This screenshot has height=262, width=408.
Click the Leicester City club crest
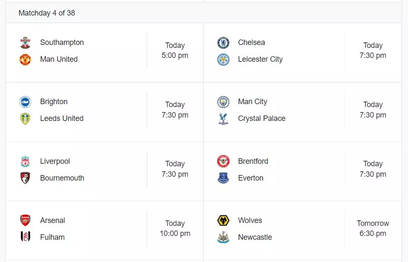[x=223, y=60]
